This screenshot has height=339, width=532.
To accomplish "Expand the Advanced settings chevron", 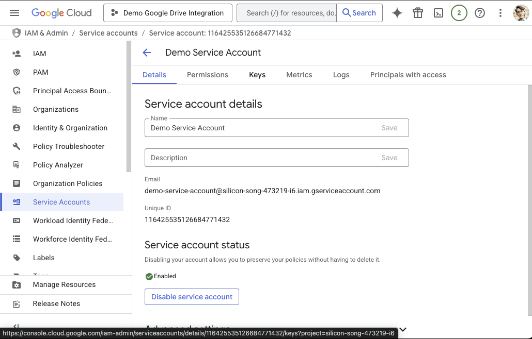I will click(403, 329).
